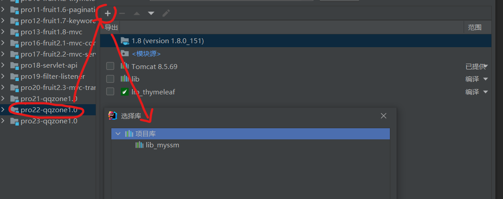Select the lib_myssm library entry
Viewport: 503px width, 199px height.
tap(162, 145)
